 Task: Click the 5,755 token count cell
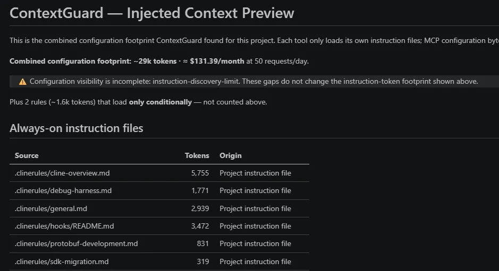[200, 173]
